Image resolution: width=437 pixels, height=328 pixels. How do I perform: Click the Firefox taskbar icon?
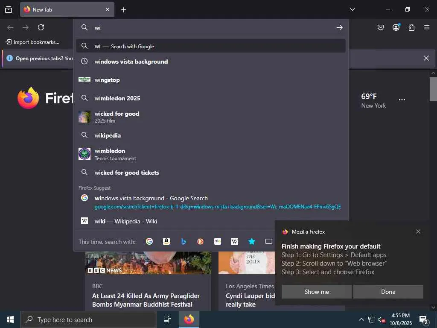189,319
